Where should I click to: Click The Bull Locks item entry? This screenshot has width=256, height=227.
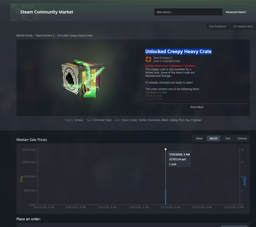[x=154, y=96]
